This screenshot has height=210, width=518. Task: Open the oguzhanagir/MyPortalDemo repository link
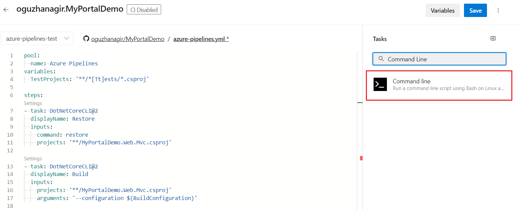pos(128,39)
